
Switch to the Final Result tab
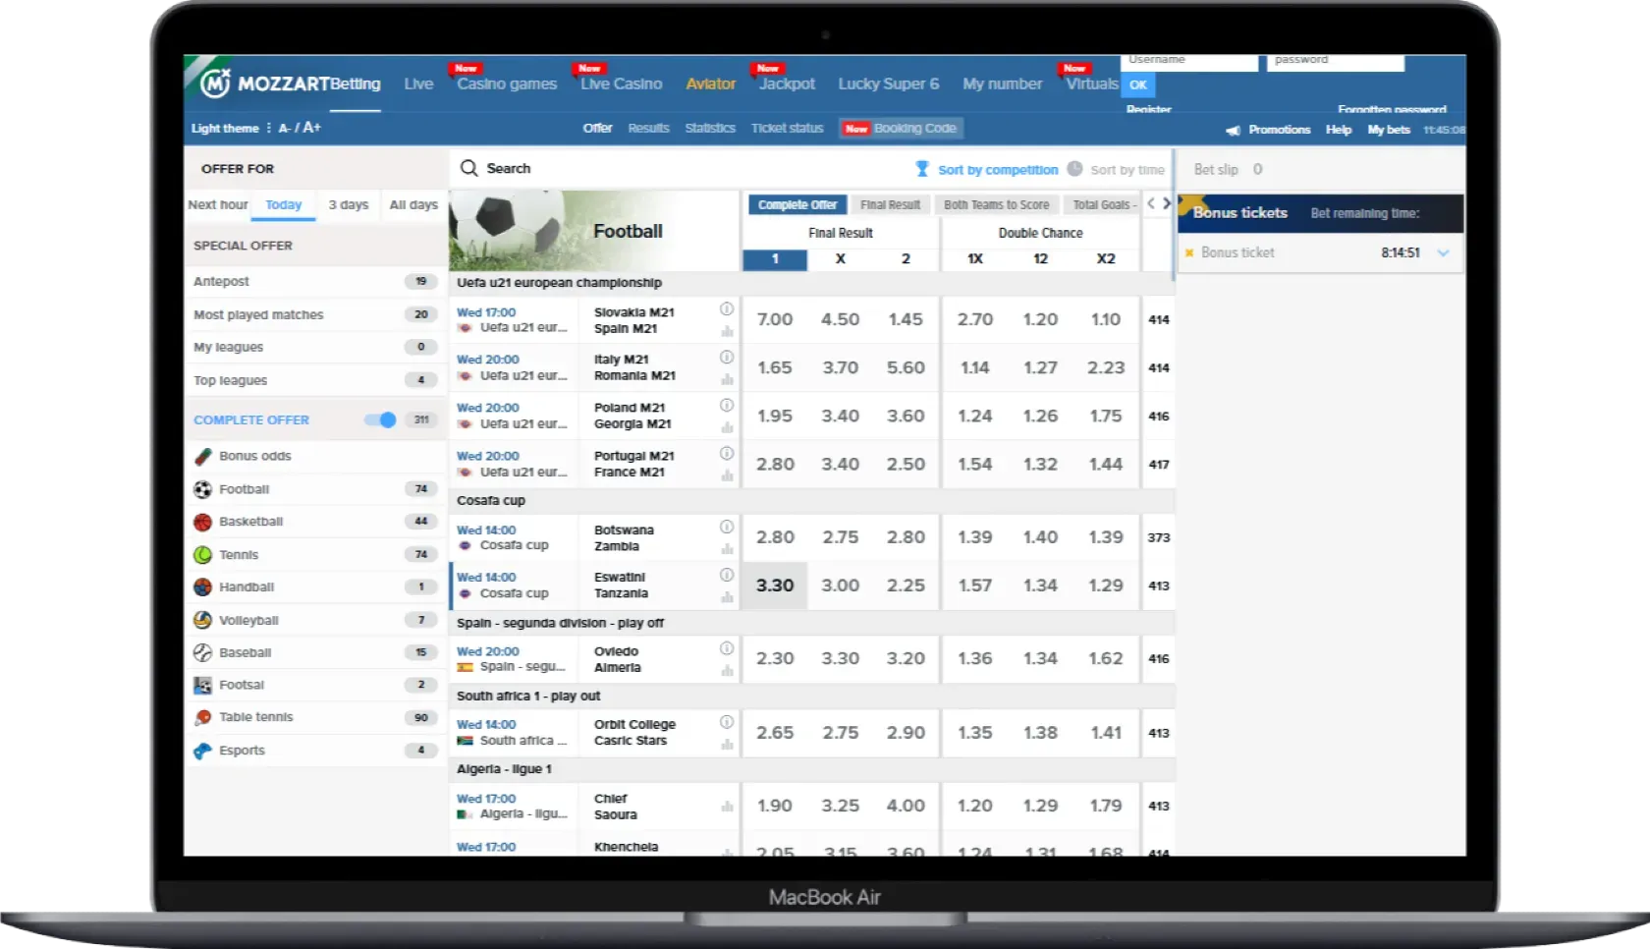click(x=891, y=204)
